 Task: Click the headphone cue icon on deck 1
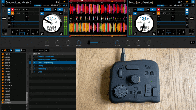coord(9,18)
